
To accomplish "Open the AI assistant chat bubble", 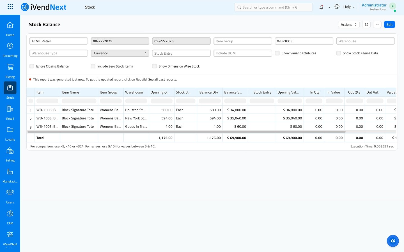I will coord(393,241).
